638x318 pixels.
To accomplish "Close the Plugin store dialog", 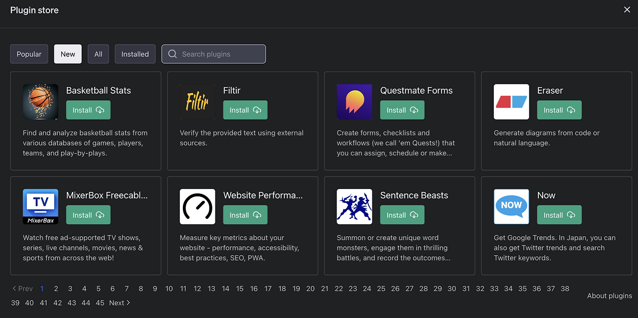I will (x=627, y=10).
